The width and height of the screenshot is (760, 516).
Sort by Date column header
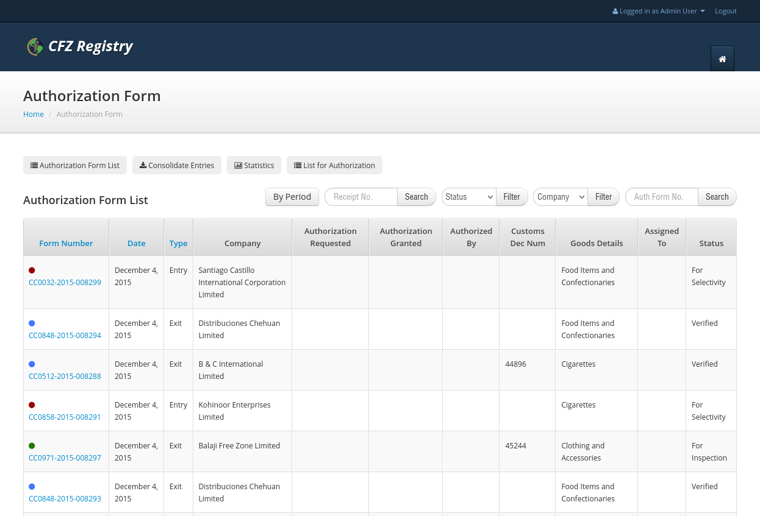tap(136, 243)
